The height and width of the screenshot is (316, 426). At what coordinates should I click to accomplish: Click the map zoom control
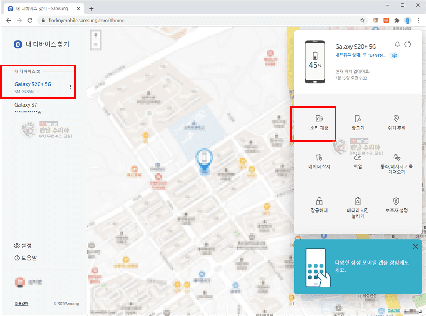pos(96,40)
